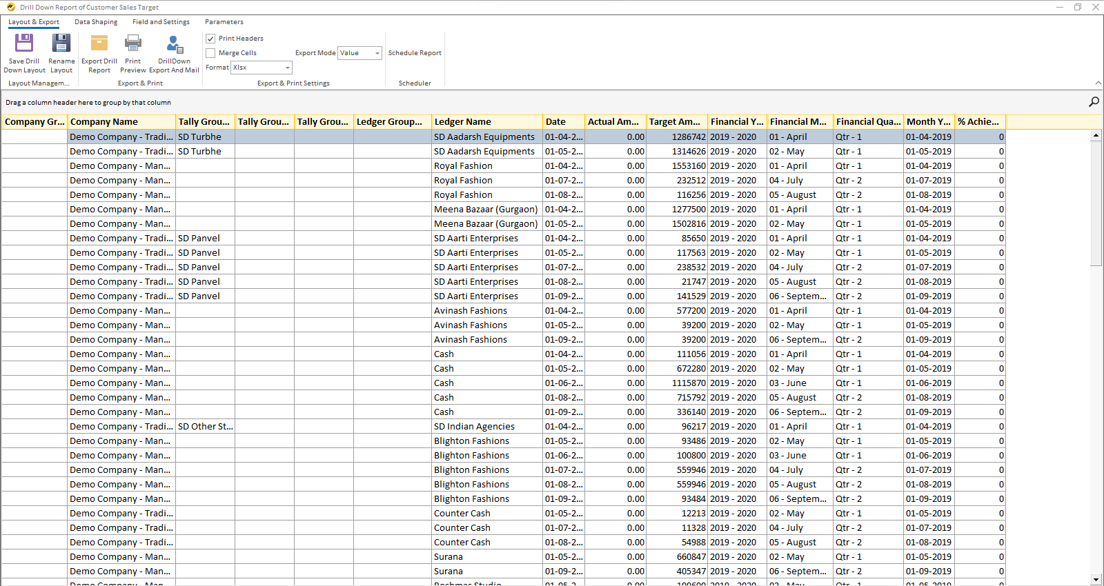The width and height of the screenshot is (1104, 586).
Task: Click the Target Amount column header
Action: point(676,122)
